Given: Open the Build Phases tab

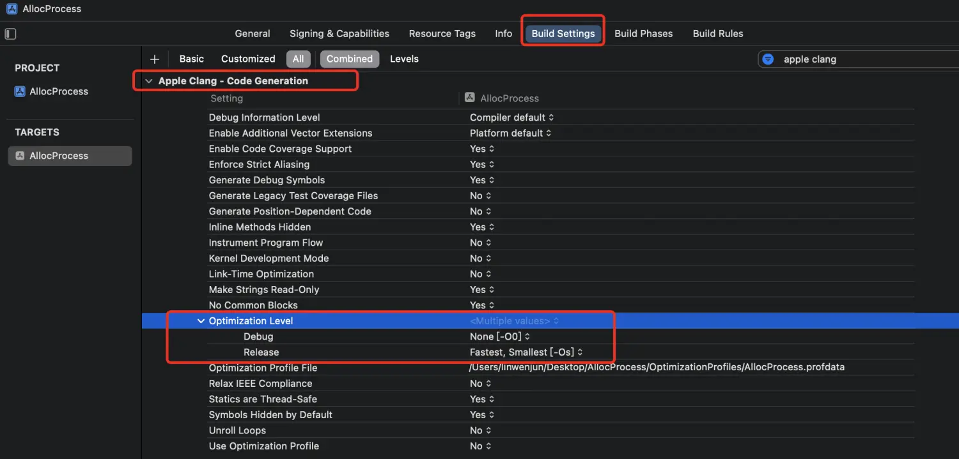Looking at the screenshot, I should click(643, 34).
